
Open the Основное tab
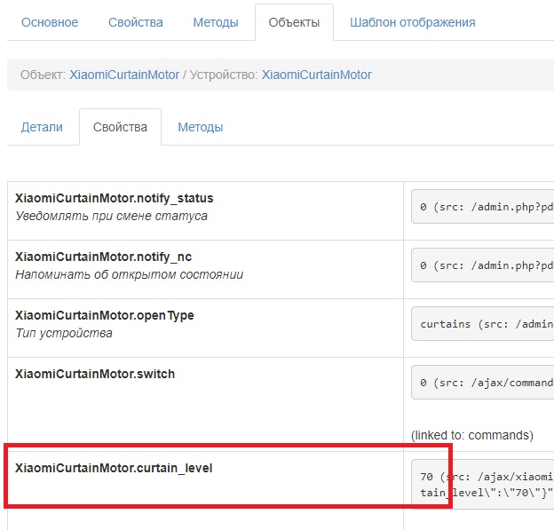[x=50, y=22]
